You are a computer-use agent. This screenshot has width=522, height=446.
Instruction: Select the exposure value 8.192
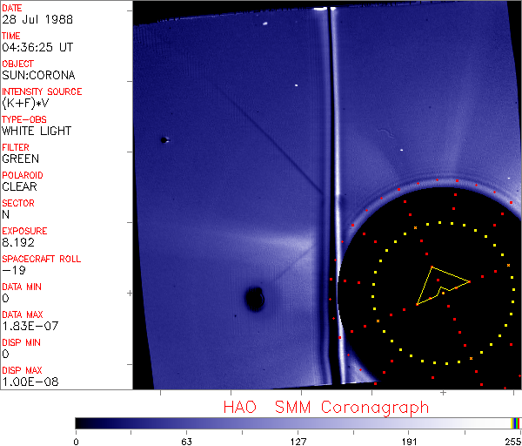(18, 242)
